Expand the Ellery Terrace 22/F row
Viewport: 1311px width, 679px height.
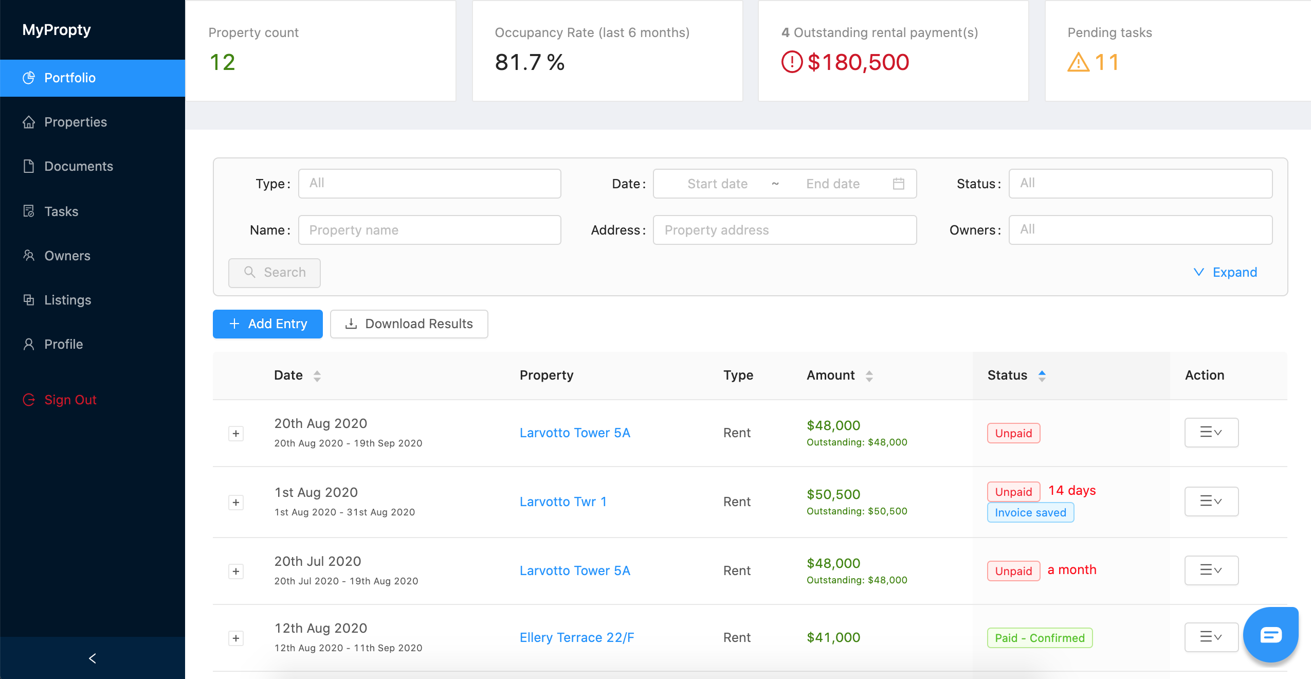(236, 638)
